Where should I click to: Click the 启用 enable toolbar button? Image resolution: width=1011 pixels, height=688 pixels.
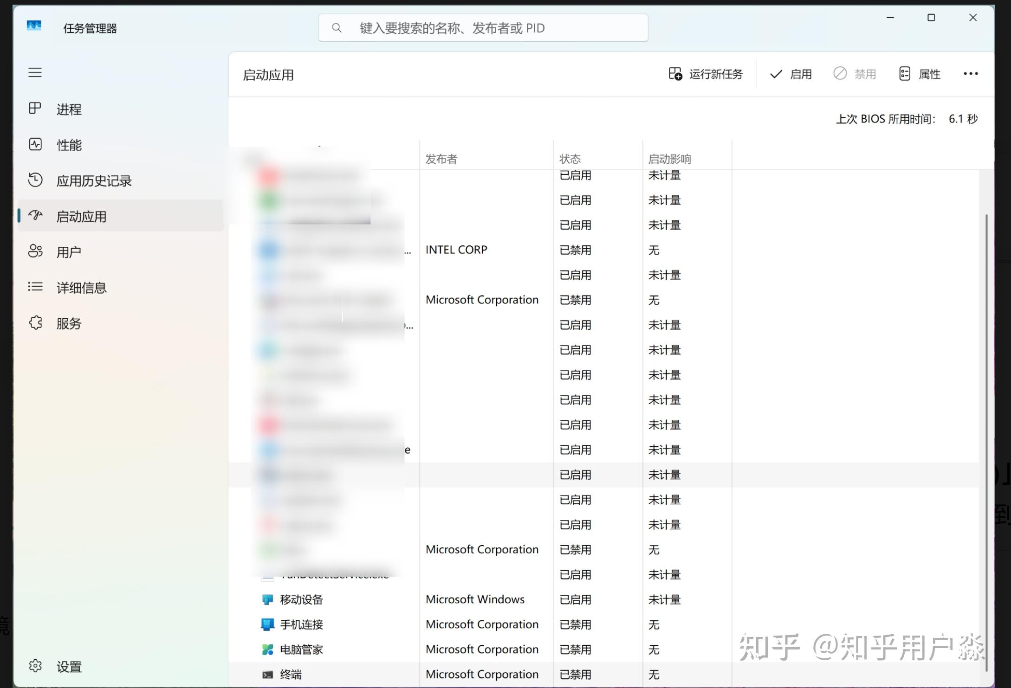tap(791, 74)
